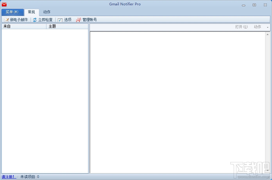Screen dimensions: 272x180
Task: Click the Check Now (立即检查) refresh icon
Action: tap(35, 20)
